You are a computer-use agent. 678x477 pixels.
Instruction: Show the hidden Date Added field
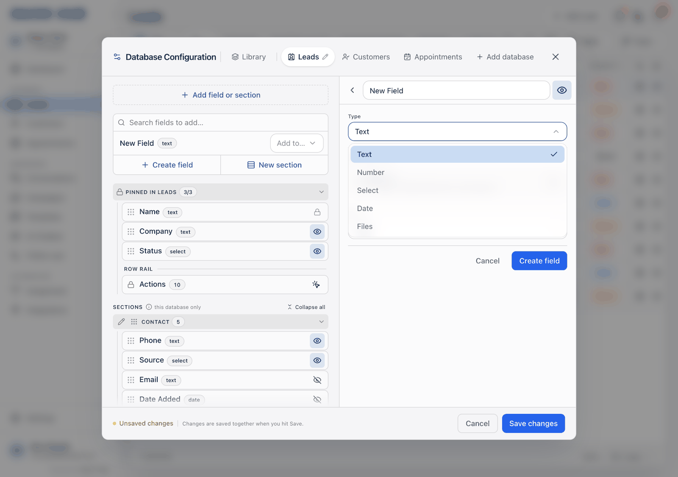pos(317,399)
